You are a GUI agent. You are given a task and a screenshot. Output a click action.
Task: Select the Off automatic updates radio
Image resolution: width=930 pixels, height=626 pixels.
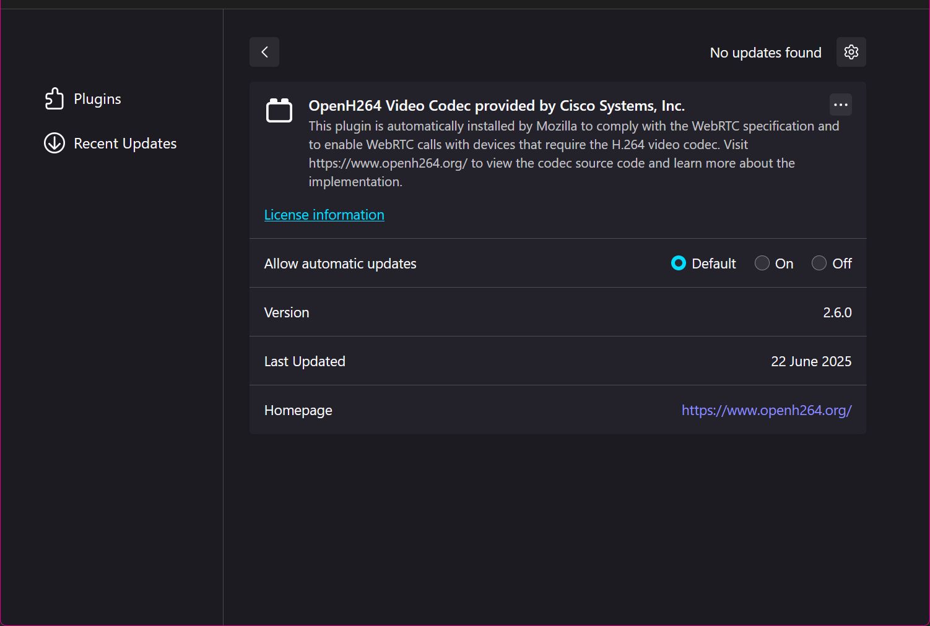(819, 264)
